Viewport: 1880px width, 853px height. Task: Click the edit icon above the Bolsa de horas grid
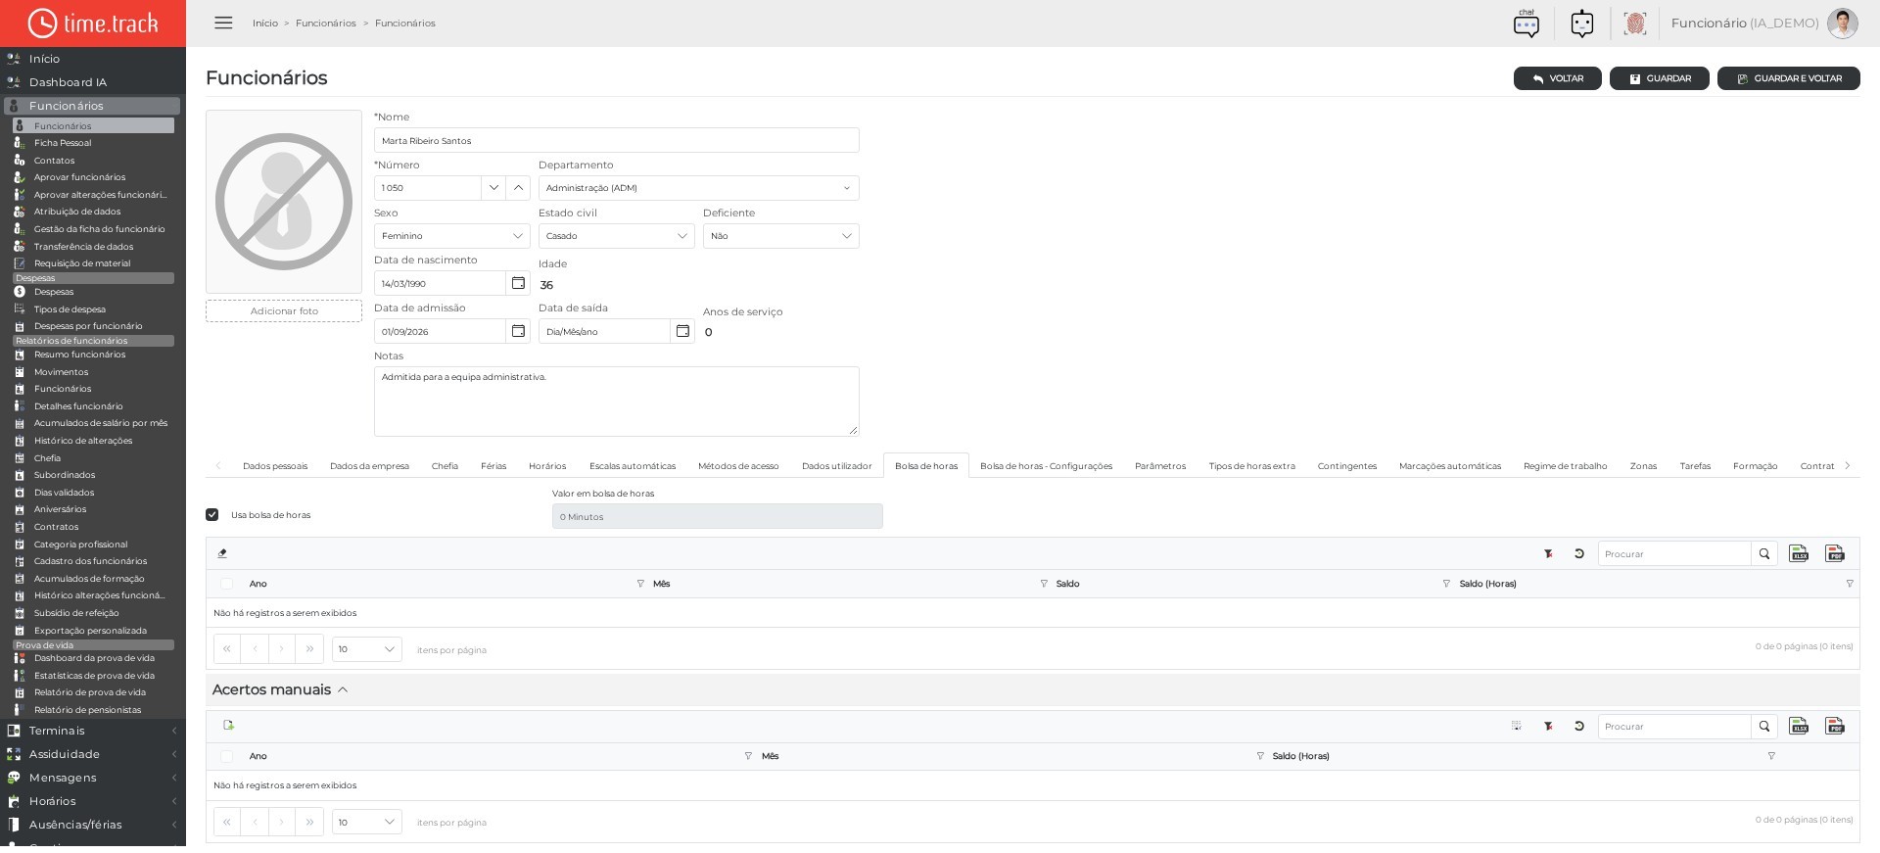[x=222, y=553]
